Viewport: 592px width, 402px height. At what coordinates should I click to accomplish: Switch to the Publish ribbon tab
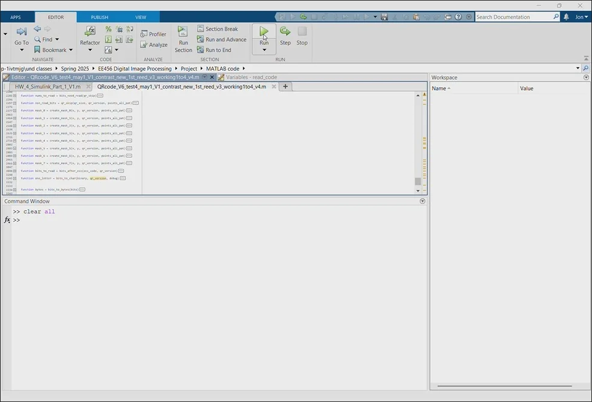99,17
